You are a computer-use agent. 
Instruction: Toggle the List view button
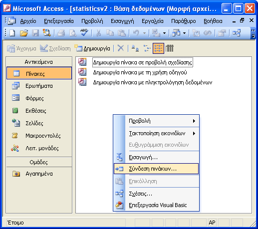click(x=158, y=48)
